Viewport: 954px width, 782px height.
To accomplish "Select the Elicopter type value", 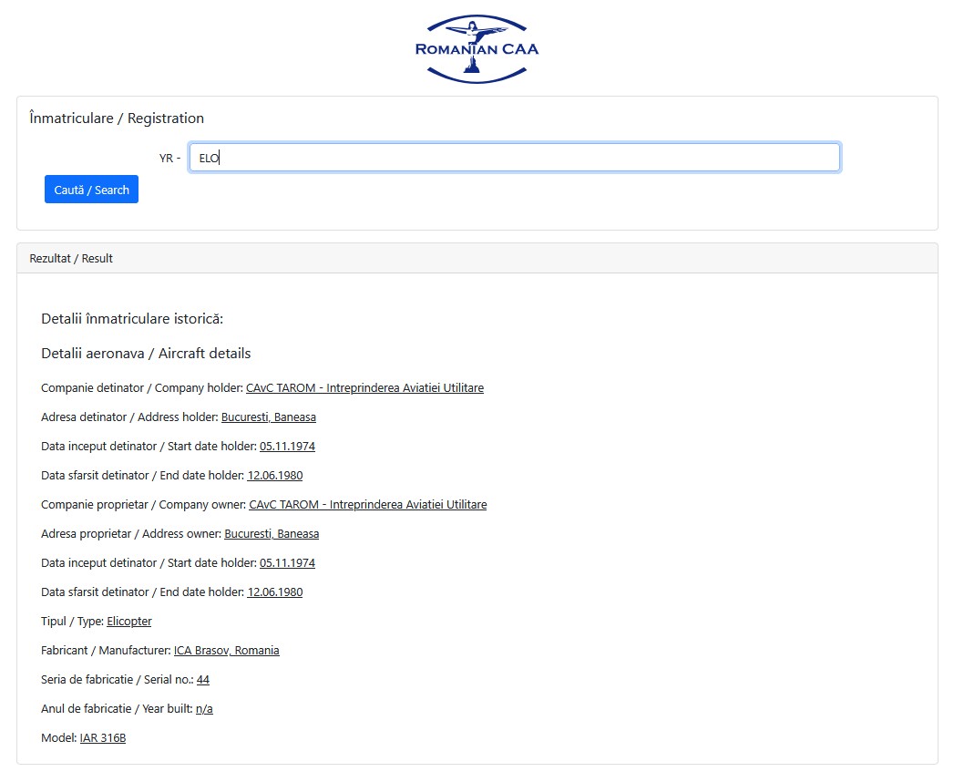I will click(x=129, y=622).
